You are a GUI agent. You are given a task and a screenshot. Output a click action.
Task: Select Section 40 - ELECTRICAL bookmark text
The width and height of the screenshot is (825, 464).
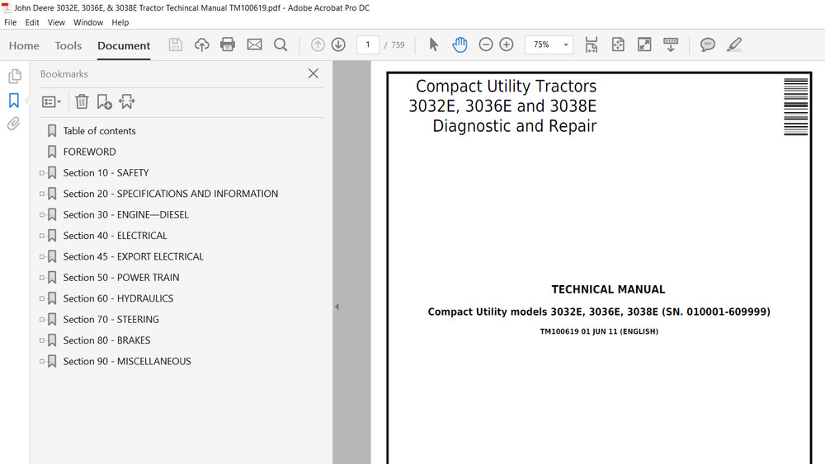click(115, 236)
